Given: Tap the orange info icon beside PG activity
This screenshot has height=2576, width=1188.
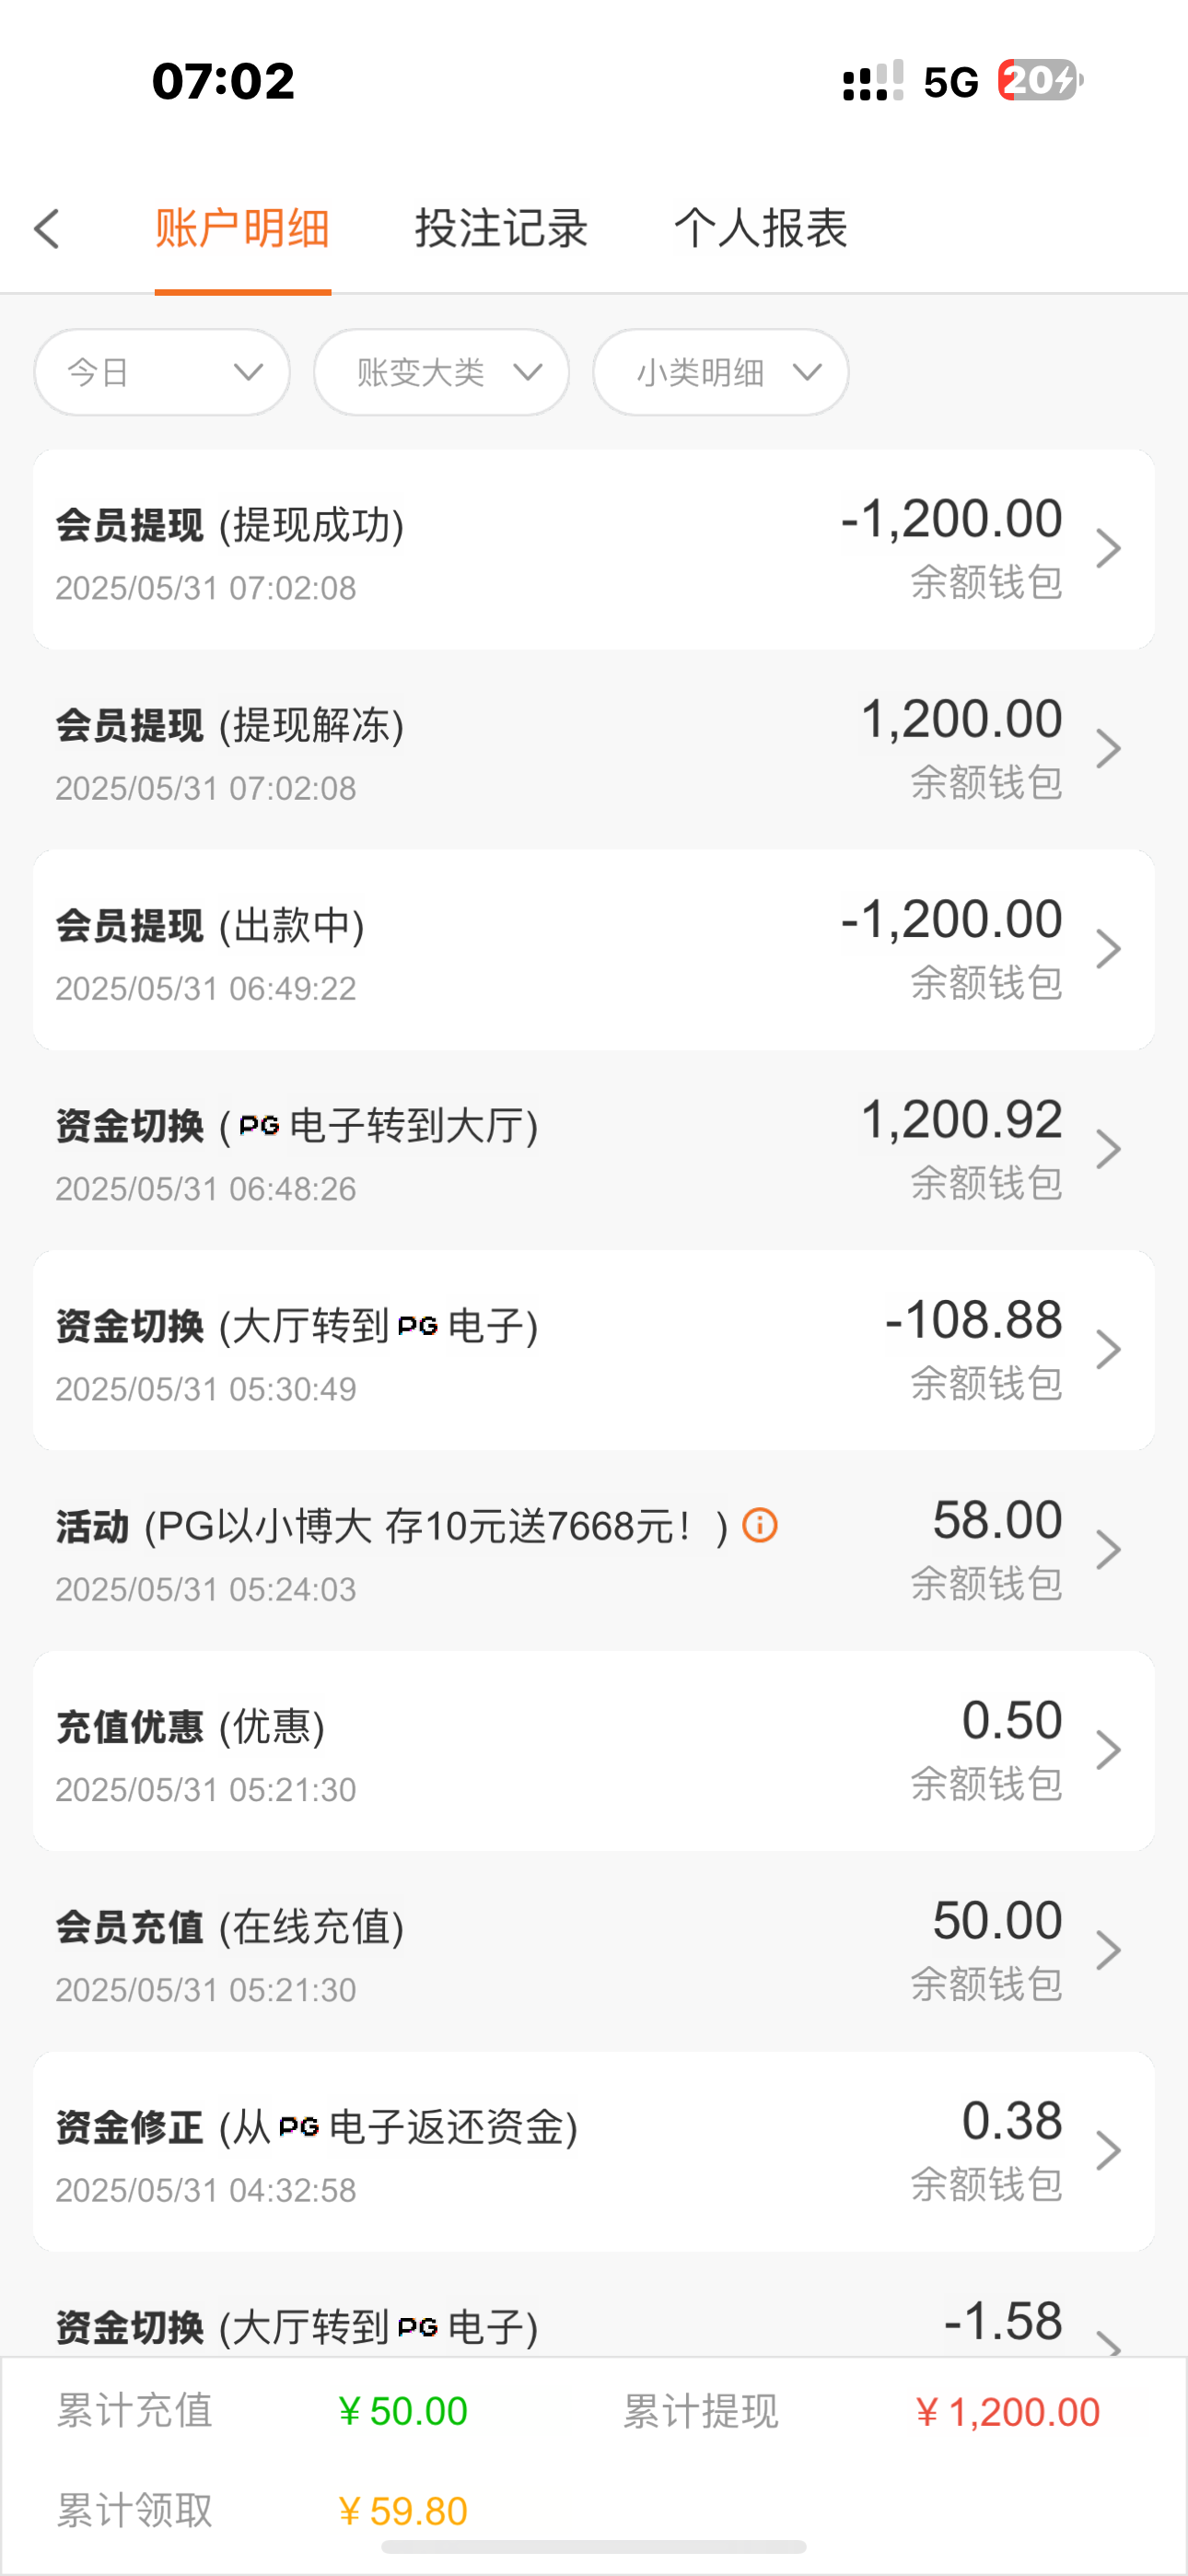Looking at the screenshot, I should [x=760, y=1525].
